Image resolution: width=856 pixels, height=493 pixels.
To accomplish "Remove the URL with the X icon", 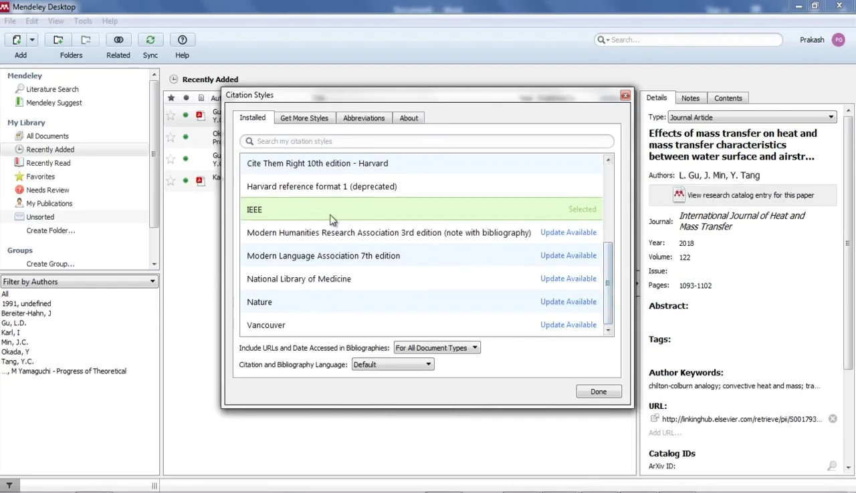I will pyautogui.click(x=833, y=419).
